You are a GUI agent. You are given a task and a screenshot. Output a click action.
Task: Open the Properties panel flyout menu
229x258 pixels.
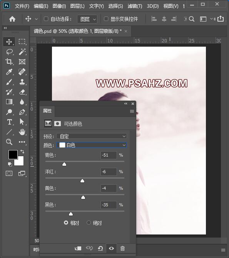click(132, 111)
